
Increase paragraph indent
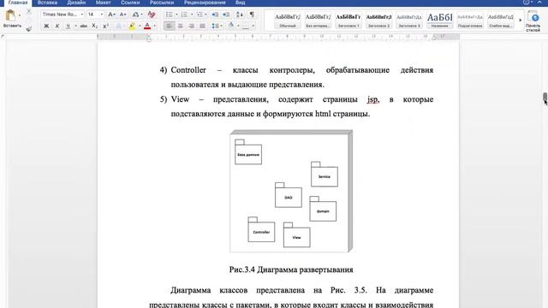[226, 15]
